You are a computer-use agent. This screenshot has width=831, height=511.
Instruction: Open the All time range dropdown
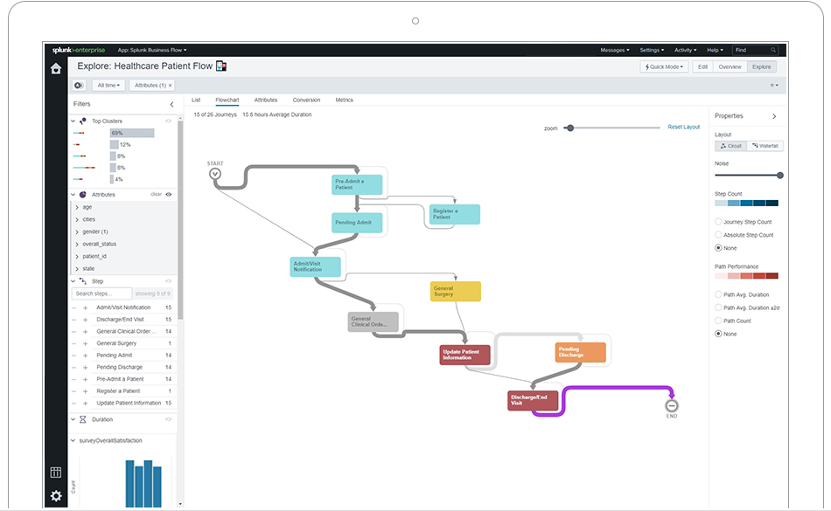(108, 86)
